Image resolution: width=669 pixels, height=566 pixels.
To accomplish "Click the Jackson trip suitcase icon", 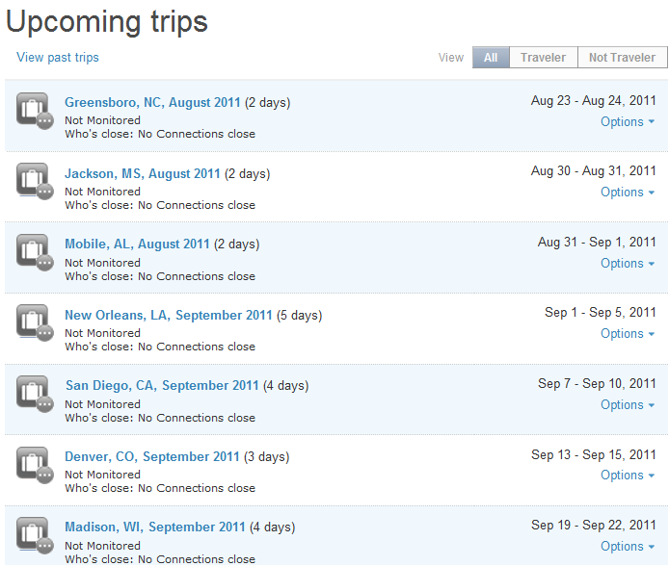I will (x=34, y=182).
